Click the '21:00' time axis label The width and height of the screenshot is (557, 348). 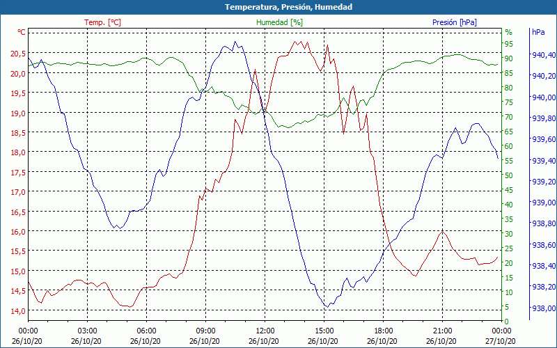[442, 331]
